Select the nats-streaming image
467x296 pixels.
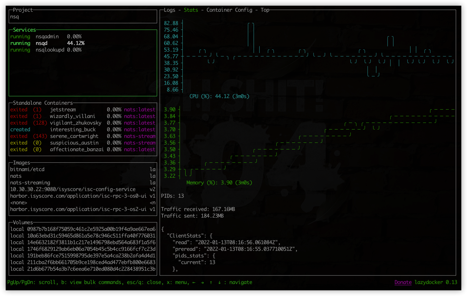click(x=30, y=183)
